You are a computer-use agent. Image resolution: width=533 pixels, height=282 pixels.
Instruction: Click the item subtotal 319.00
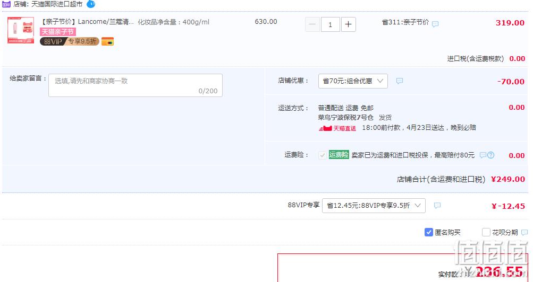510,23
